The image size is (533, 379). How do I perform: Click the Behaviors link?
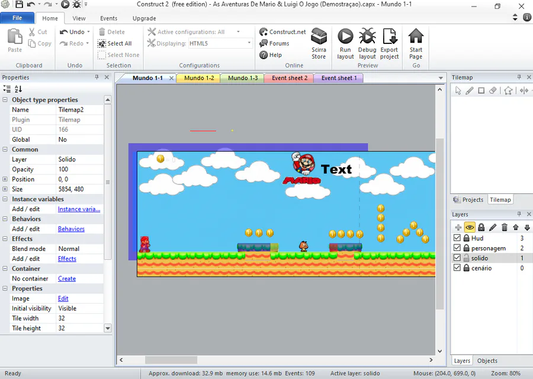[x=71, y=229]
